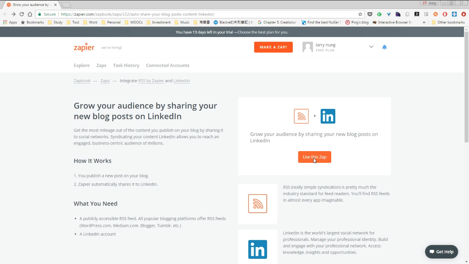Click the page vertical scrollbar
The image size is (469, 264).
[x=466, y=87]
